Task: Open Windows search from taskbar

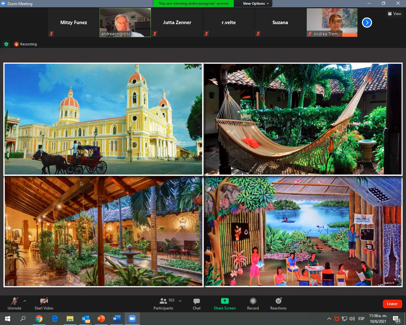Action: coord(23,319)
